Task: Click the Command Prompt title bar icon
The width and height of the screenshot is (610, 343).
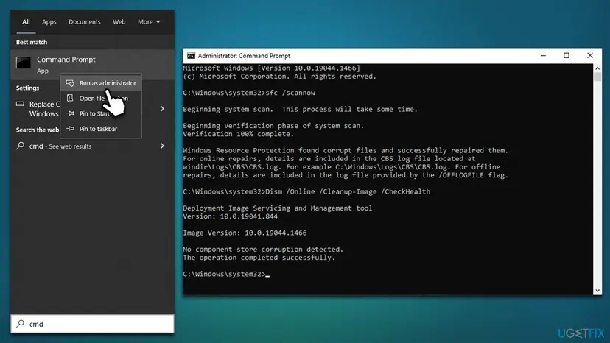Action: coord(191,56)
